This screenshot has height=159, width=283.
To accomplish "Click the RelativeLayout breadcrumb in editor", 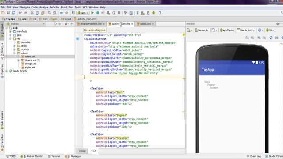I will coord(95,30).
